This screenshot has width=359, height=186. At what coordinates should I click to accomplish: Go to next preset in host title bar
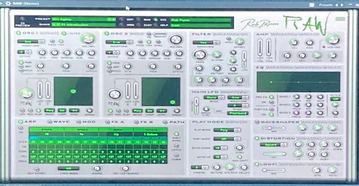coord(342,5)
